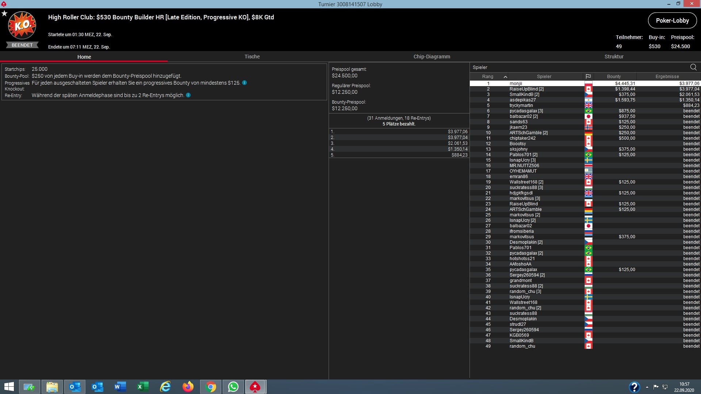The width and height of the screenshot is (701, 394).
Task: Click the flag column header icon
Action: point(588,77)
